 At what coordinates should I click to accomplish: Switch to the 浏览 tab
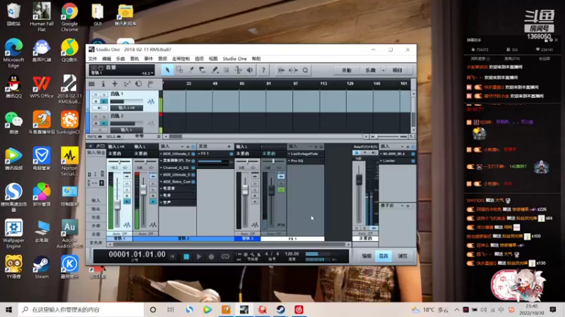click(402, 256)
